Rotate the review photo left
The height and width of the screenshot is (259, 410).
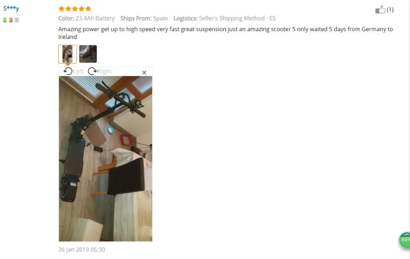pyautogui.click(x=68, y=71)
